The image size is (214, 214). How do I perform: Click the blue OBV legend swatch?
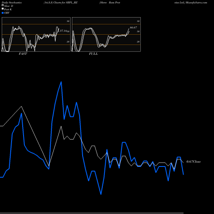tap(3, 13)
